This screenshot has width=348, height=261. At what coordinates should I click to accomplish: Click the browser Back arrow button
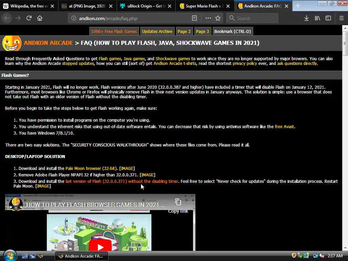click(x=7, y=18)
